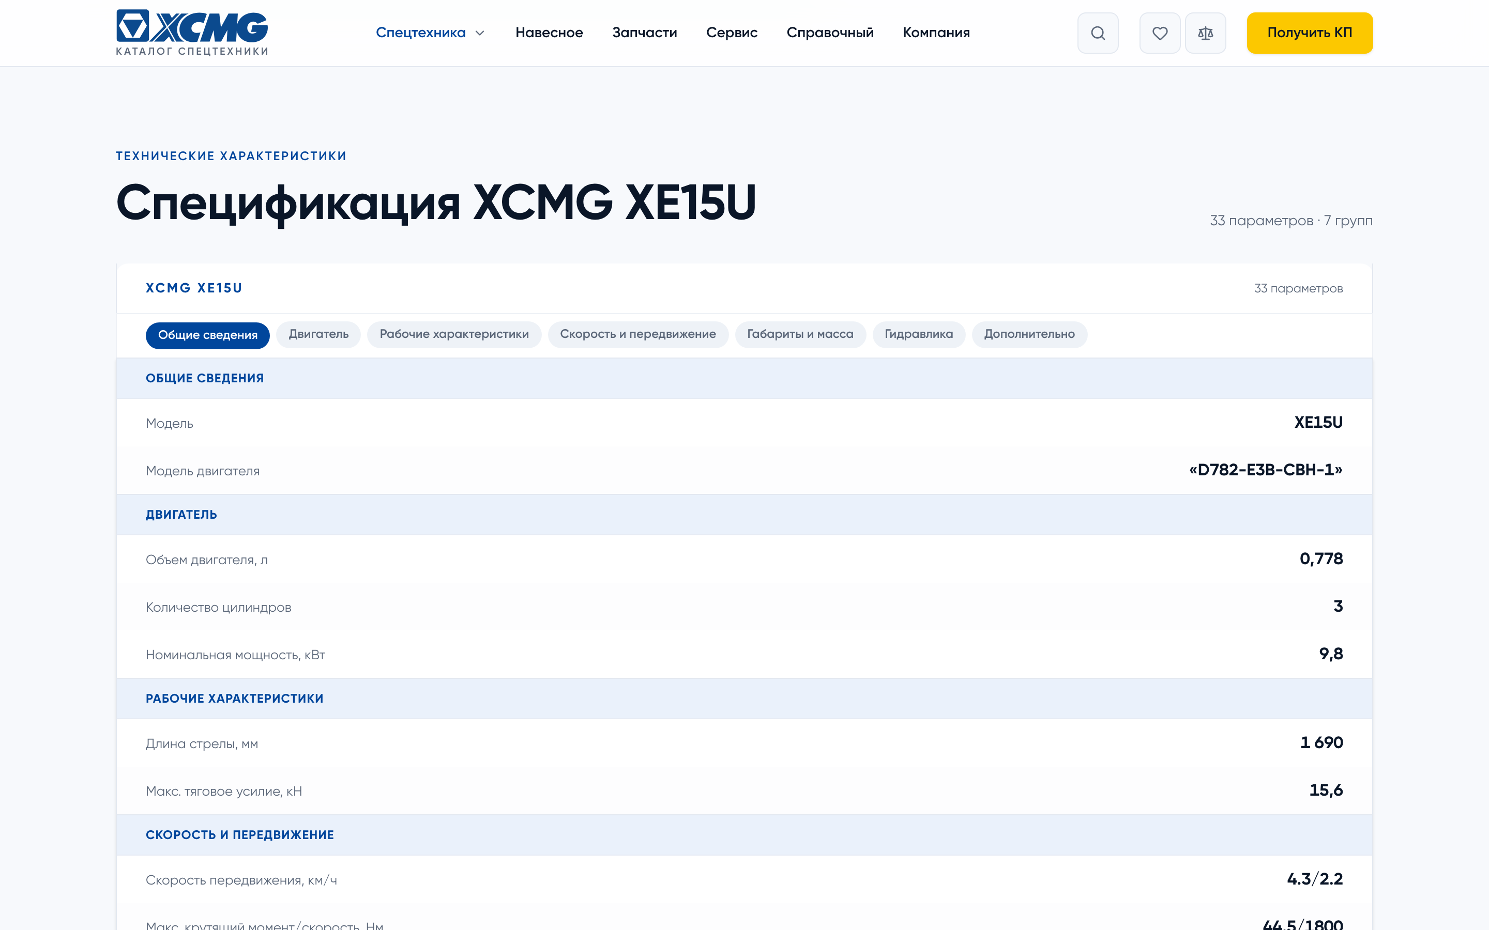The width and height of the screenshot is (1489, 930).
Task: Click the Макс. тяговое усилие label
Action: (224, 792)
